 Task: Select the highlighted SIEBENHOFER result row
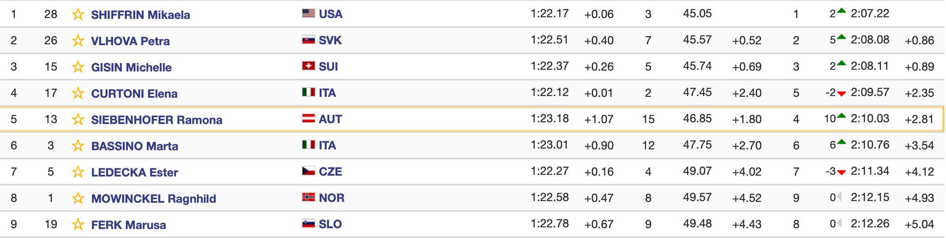click(472, 119)
